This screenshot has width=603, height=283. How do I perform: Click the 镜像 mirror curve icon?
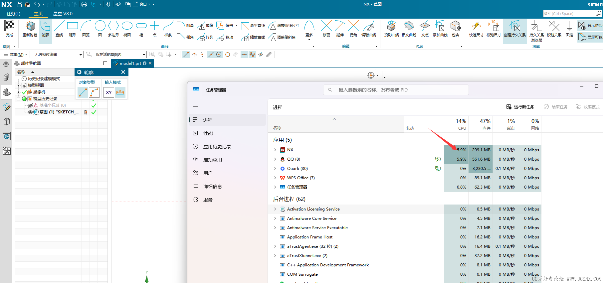(x=201, y=26)
